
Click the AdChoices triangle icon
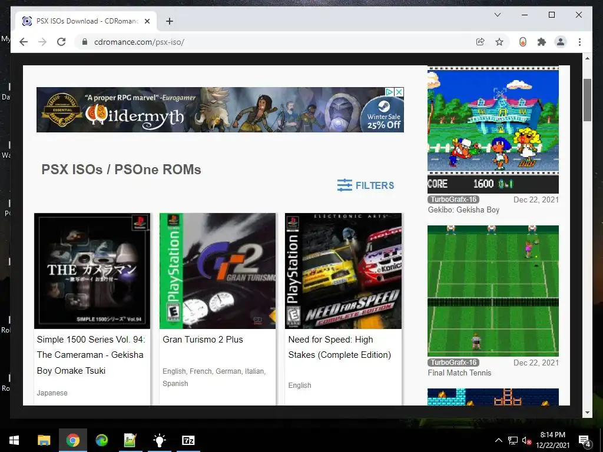pos(390,92)
